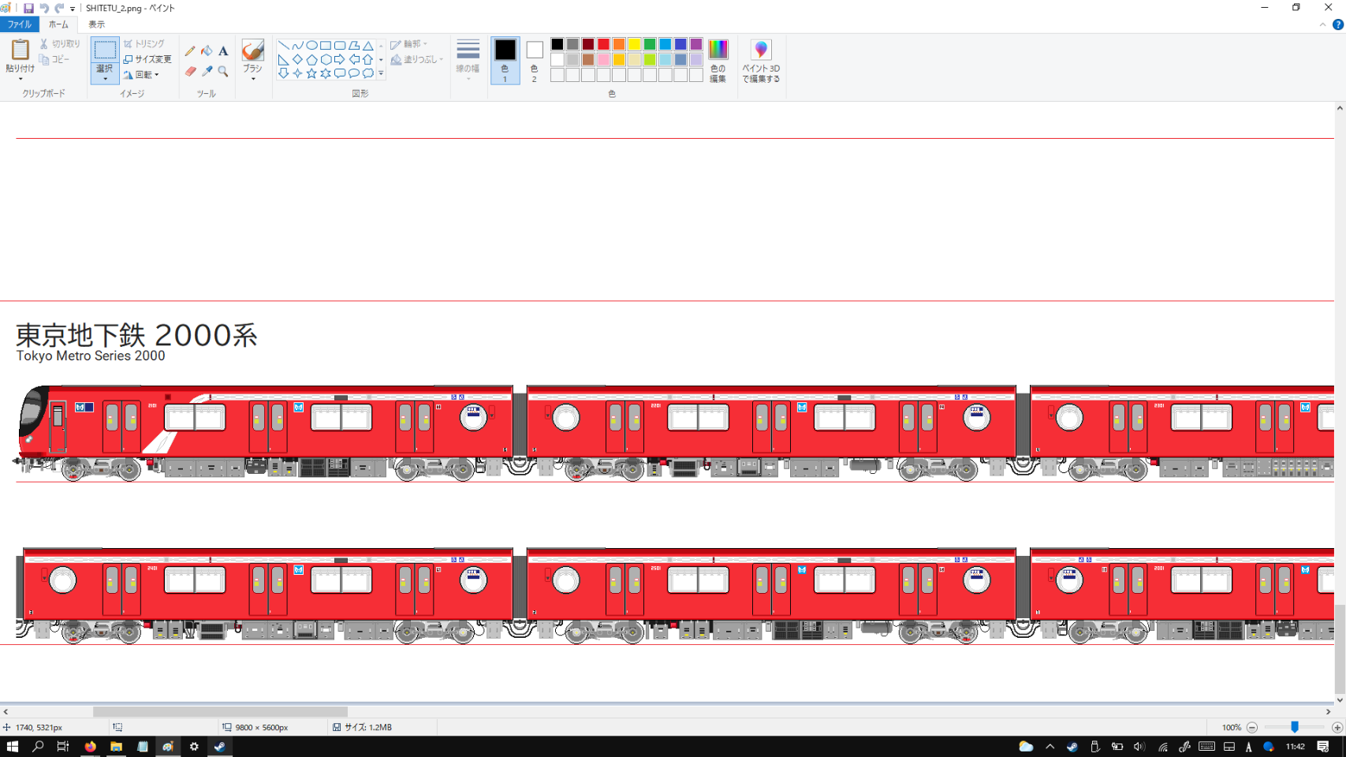Screen dimensions: 1346x757
Task: Activate the 色 2 background color box
Action: 534,60
